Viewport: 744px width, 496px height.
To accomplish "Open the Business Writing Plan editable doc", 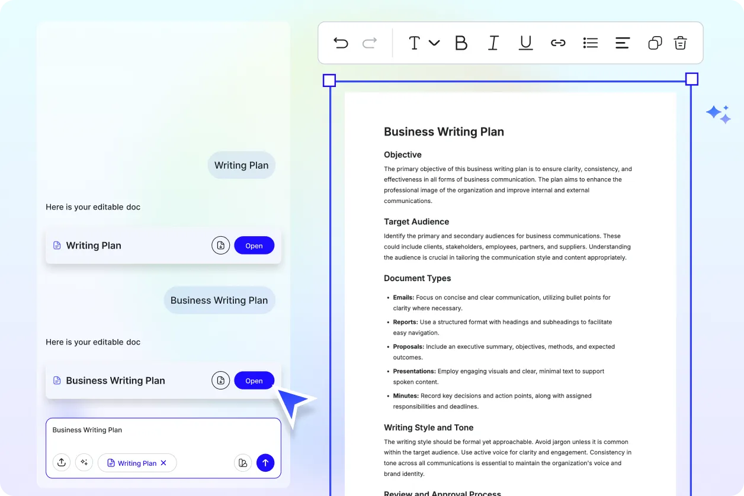I will coord(254,380).
